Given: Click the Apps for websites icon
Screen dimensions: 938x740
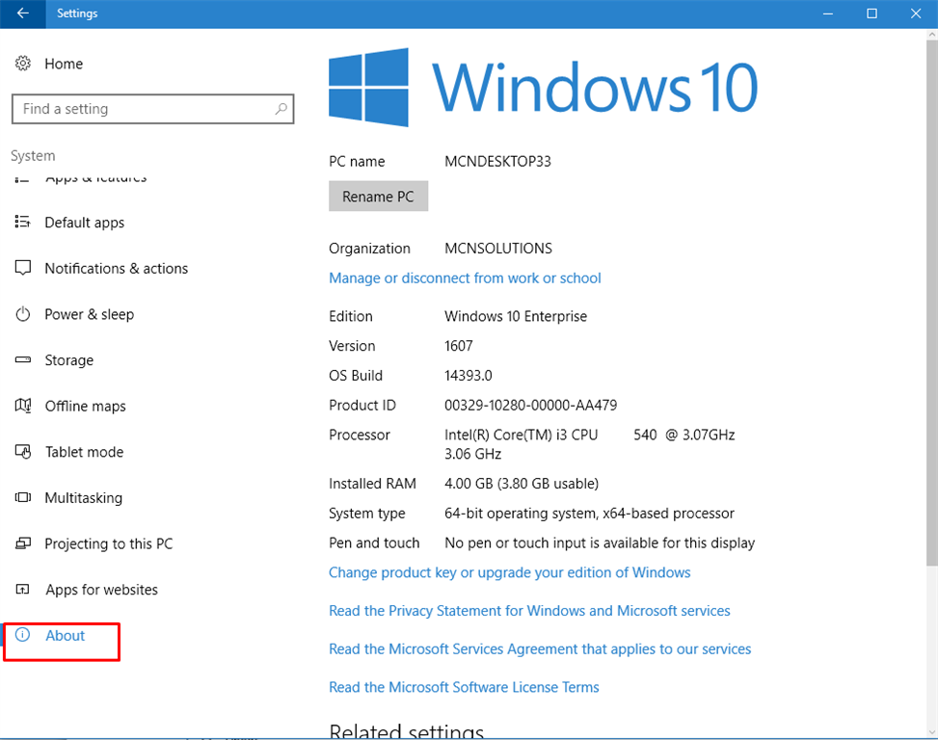Looking at the screenshot, I should tap(22, 590).
